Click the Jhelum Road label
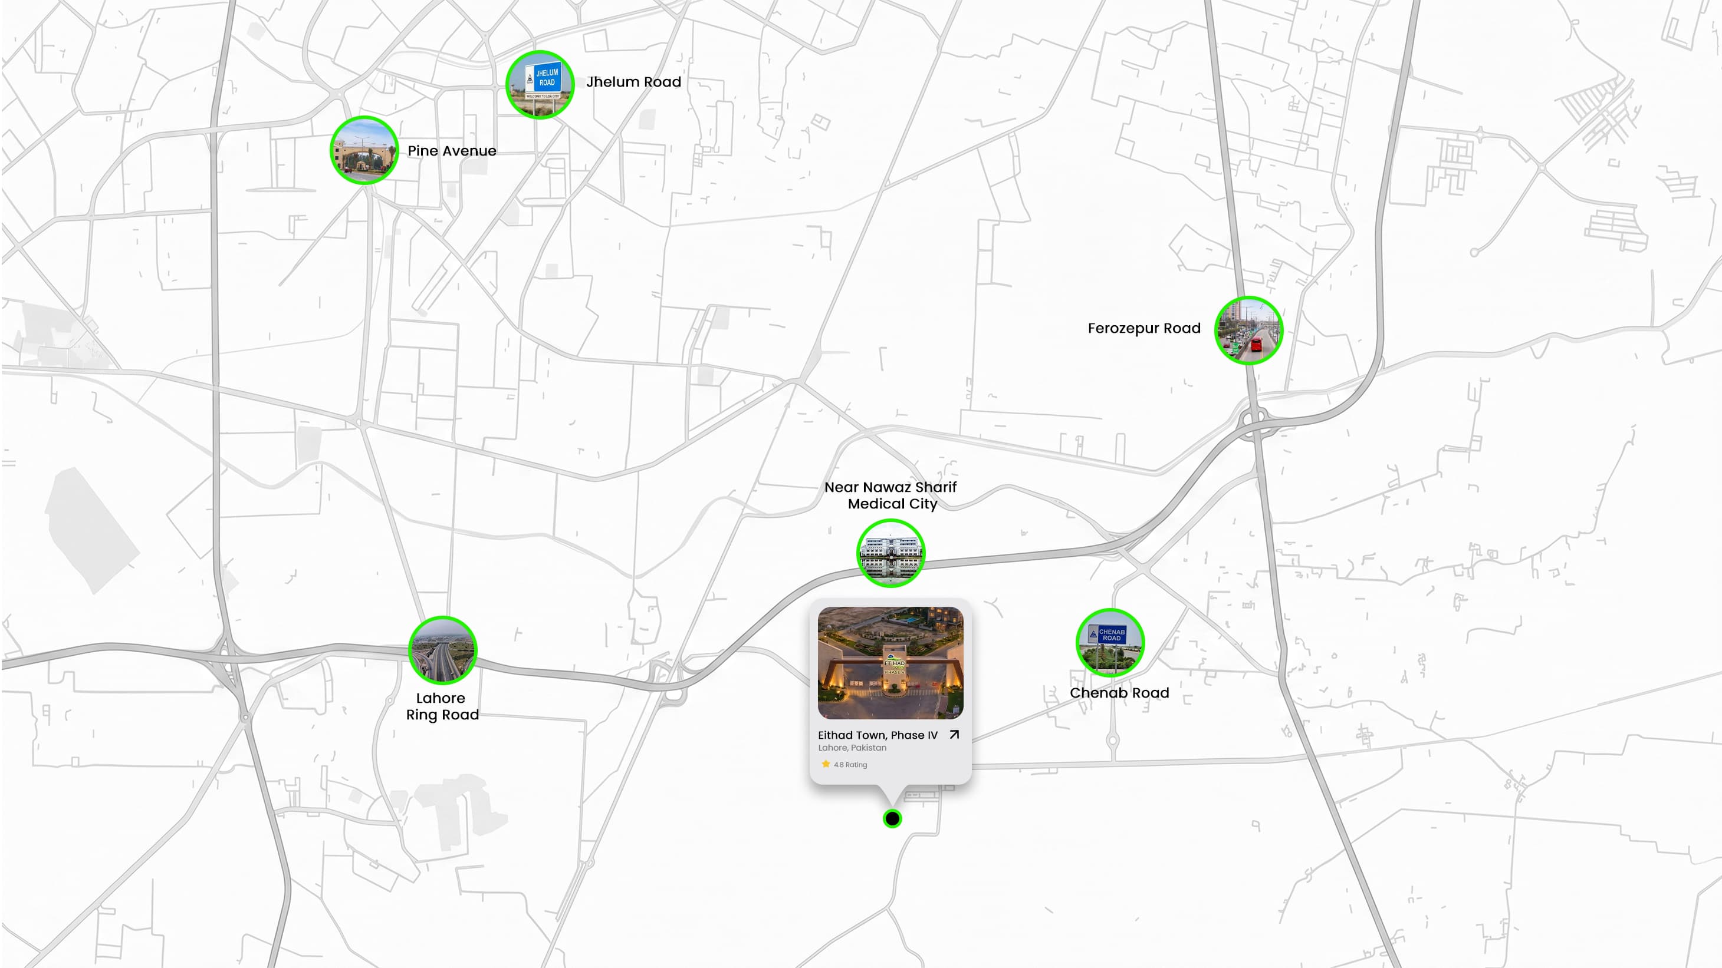The width and height of the screenshot is (1722, 968). (634, 81)
